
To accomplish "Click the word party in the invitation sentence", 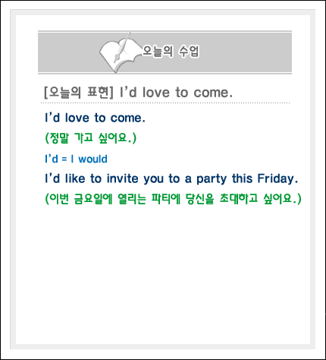I will [x=212, y=179].
